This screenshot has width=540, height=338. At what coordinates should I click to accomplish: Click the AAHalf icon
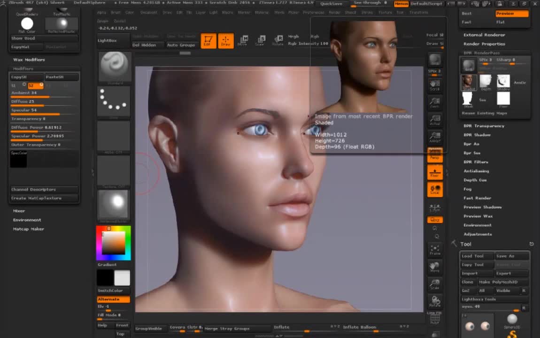point(435,137)
